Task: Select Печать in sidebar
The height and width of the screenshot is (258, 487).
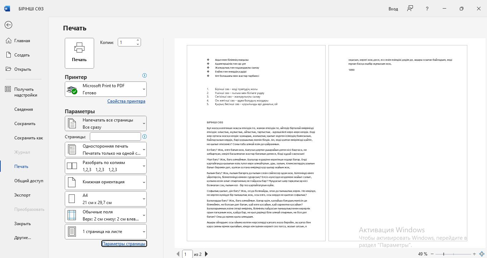Action: (x=21, y=167)
